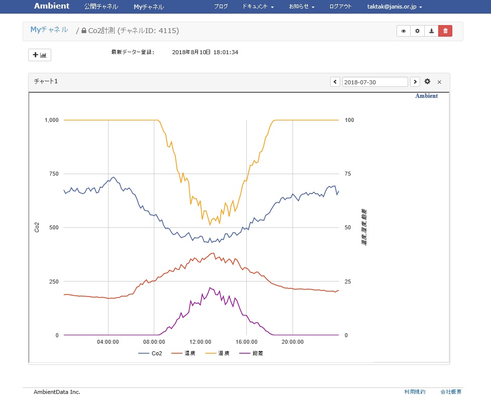Expand the お知らせ dropdown menu

coord(302,6)
